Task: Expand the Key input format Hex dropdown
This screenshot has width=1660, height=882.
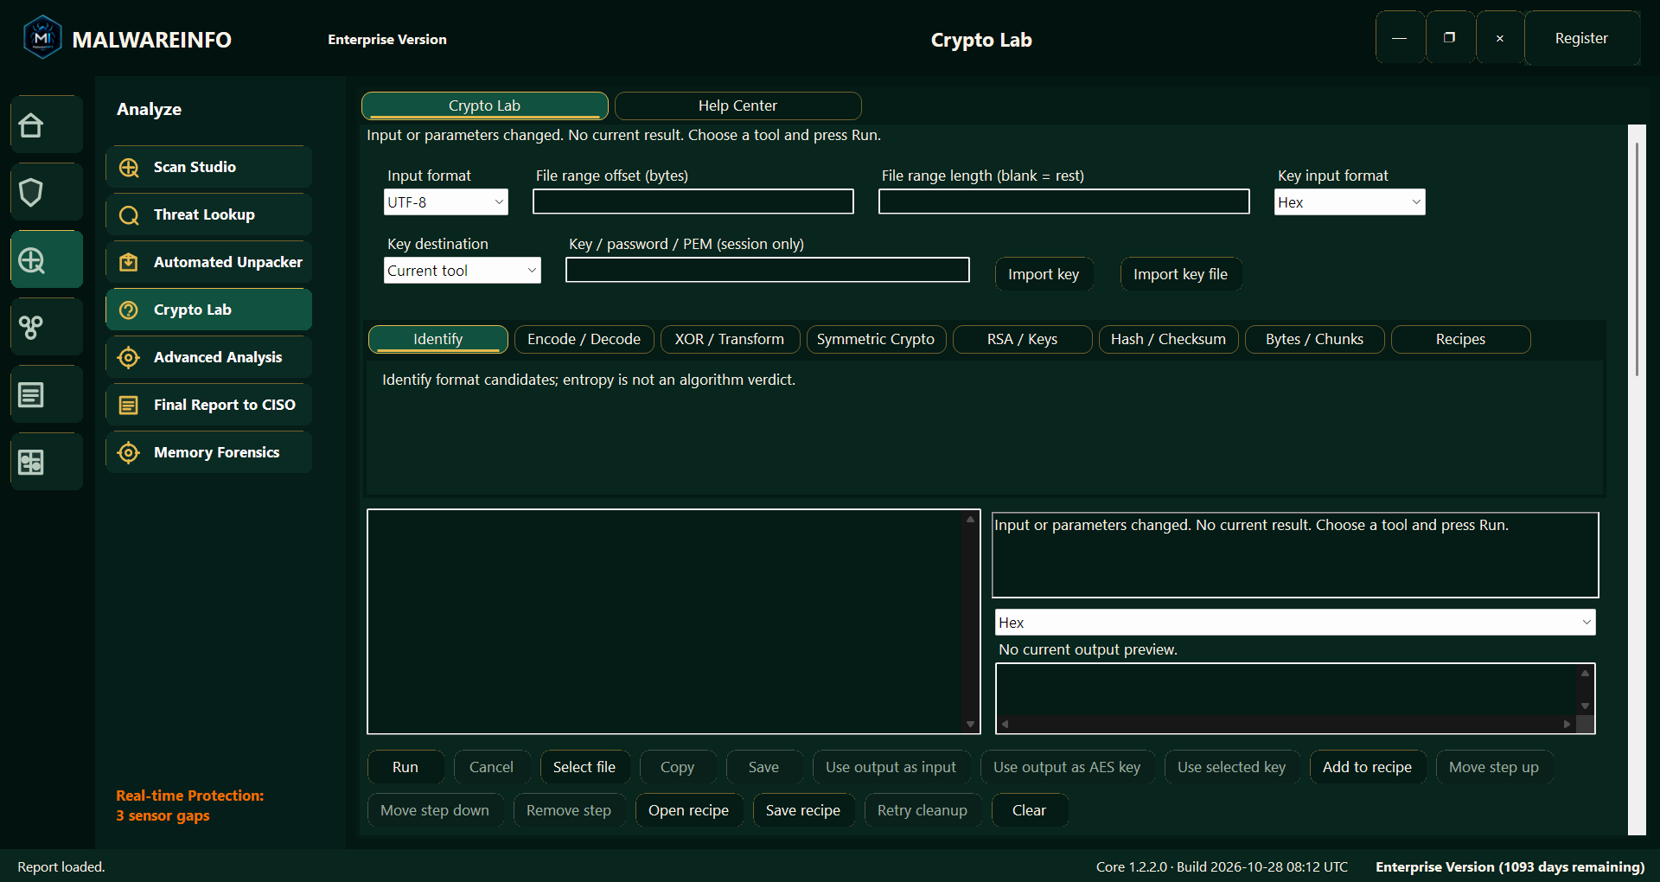Action: [x=1350, y=202]
